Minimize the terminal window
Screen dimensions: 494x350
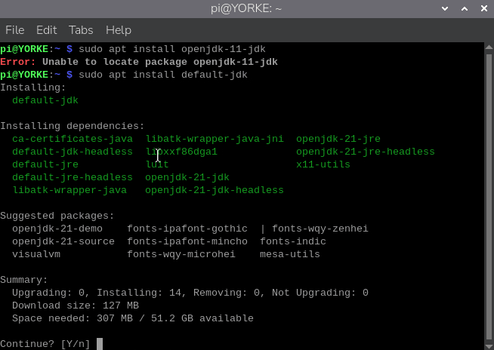pyautogui.click(x=445, y=8)
